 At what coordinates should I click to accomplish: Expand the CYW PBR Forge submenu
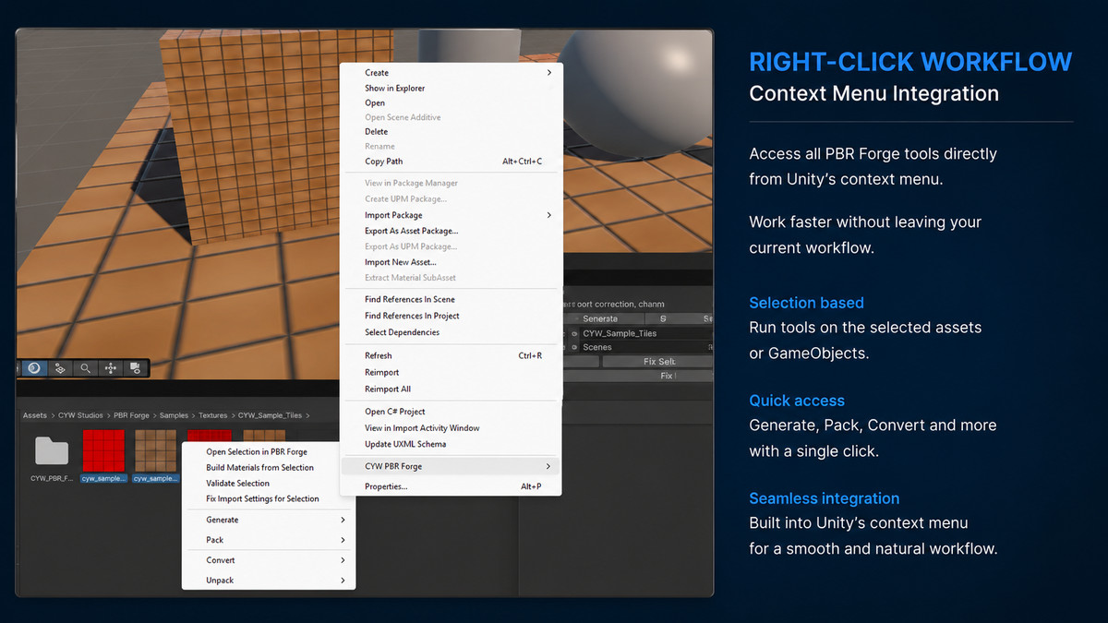point(452,466)
